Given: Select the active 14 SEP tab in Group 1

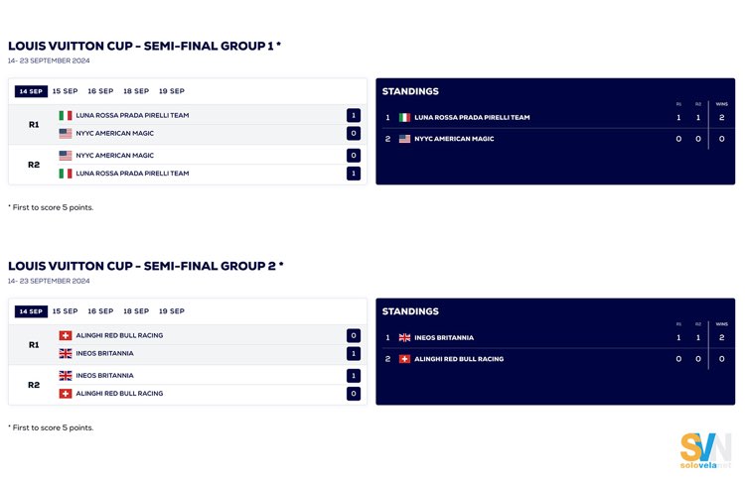Looking at the screenshot, I should [30, 91].
